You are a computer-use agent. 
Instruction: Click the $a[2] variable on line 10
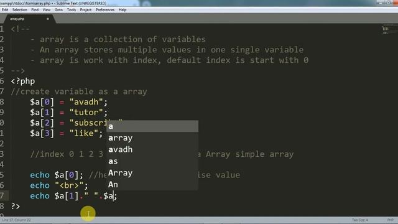tap(42, 123)
